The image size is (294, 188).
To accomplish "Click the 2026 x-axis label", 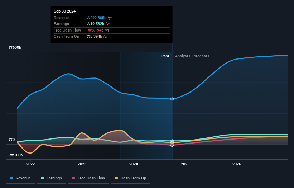I will pyautogui.click(x=237, y=164).
